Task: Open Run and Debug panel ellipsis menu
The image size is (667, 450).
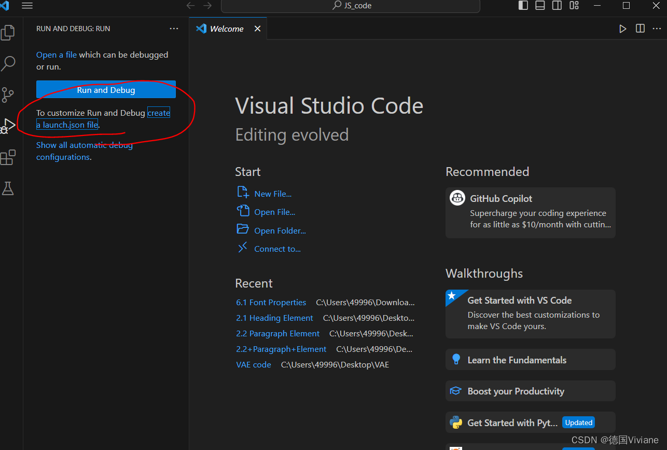Action: 174,29
